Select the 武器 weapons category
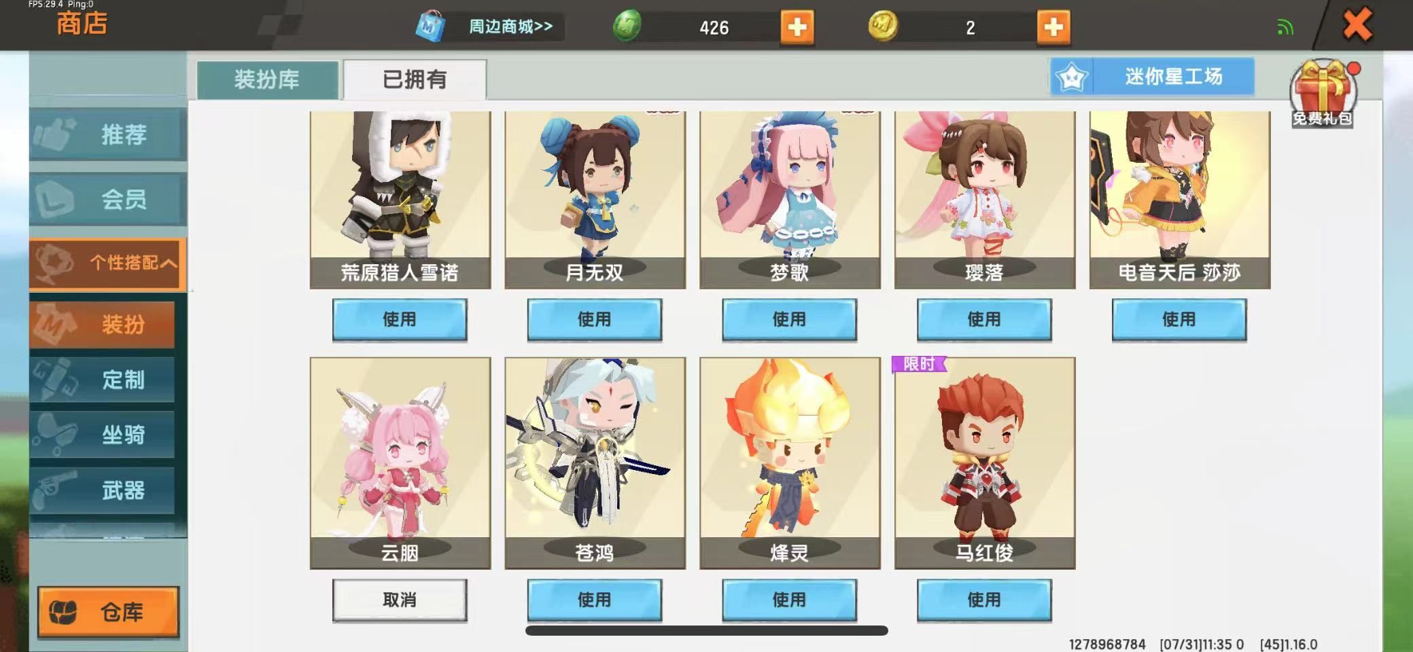 [102, 490]
